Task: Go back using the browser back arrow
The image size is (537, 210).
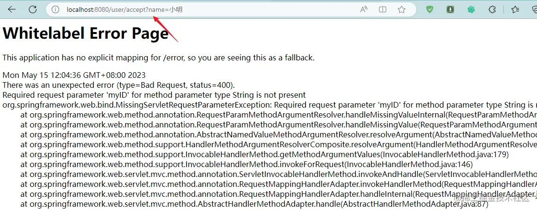Action: tap(12, 9)
